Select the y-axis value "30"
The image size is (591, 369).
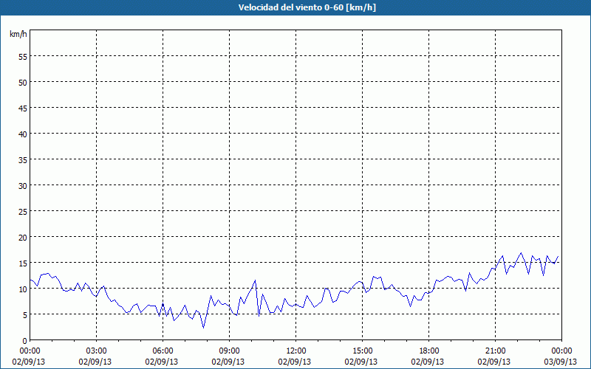point(23,186)
